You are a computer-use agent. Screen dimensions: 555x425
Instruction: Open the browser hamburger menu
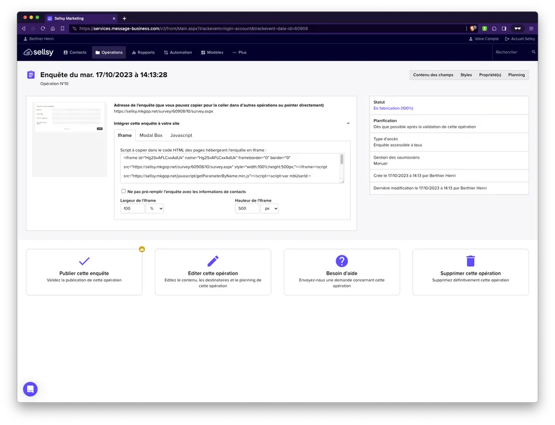tap(532, 28)
